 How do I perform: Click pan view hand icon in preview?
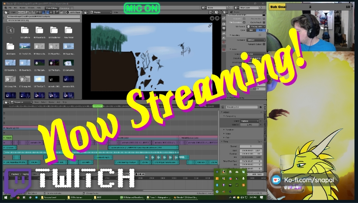point(212,18)
